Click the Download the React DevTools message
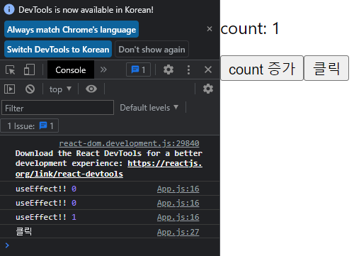This screenshot has width=354, height=256. pos(109,164)
